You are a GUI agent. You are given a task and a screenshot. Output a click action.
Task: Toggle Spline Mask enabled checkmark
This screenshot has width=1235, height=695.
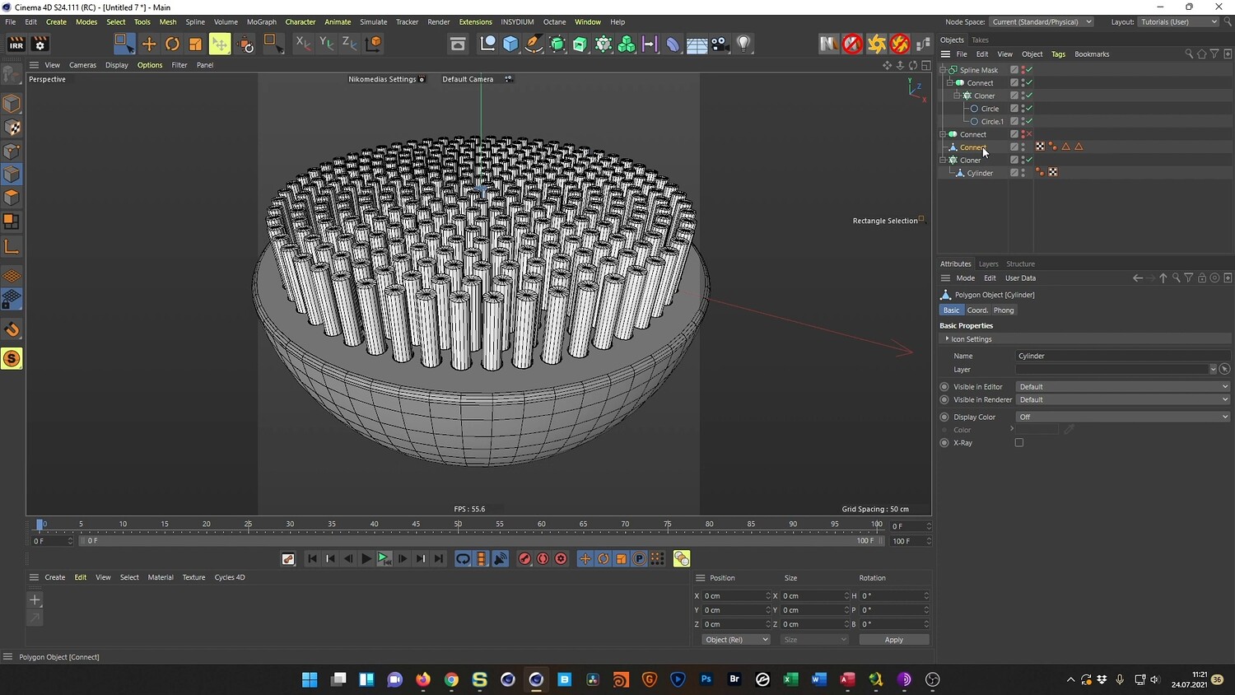click(x=1029, y=70)
